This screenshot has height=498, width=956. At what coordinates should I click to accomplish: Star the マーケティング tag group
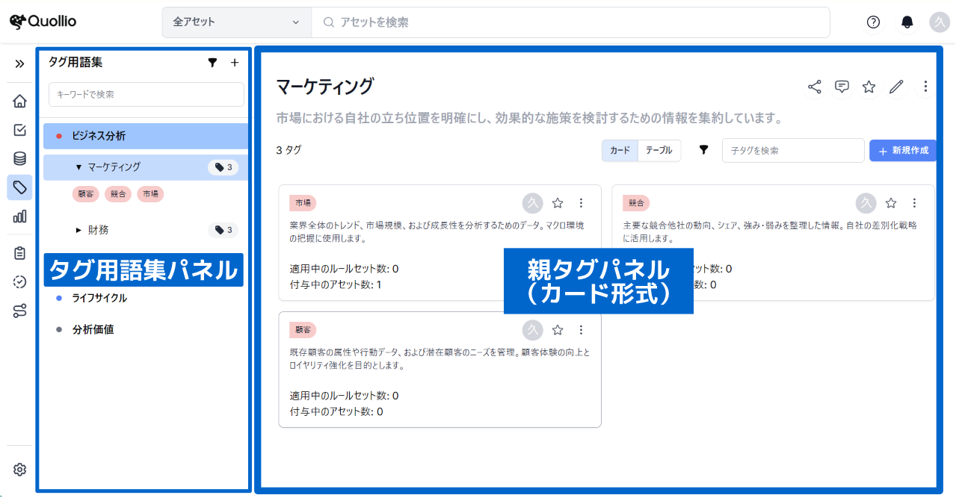coord(869,87)
